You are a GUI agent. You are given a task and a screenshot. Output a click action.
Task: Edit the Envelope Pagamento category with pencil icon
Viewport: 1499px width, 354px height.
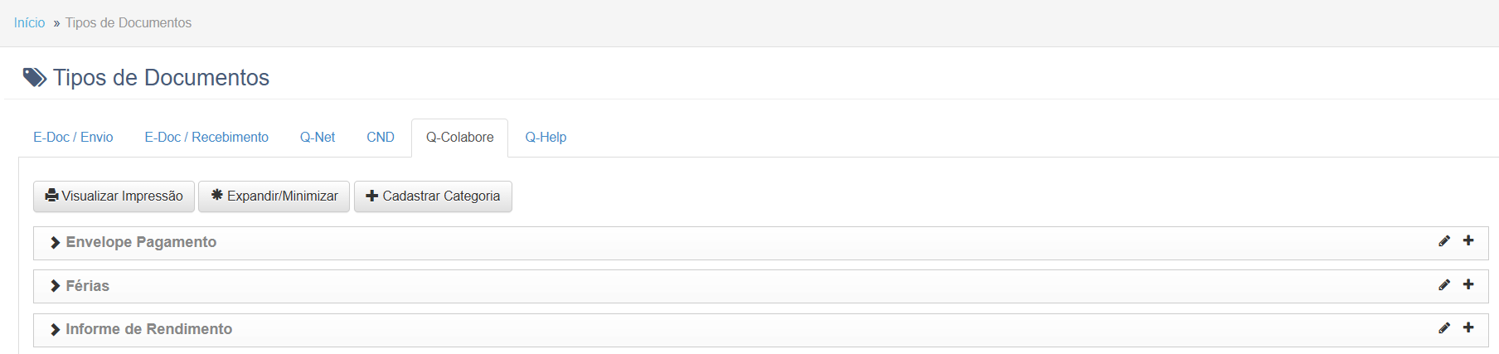(x=1444, y=240)
